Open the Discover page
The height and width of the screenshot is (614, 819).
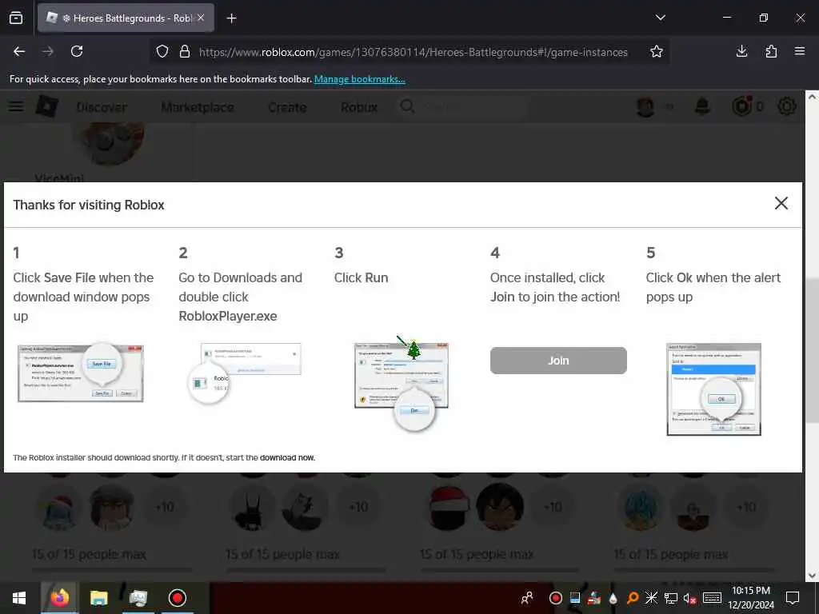click(x=102, y=107)
